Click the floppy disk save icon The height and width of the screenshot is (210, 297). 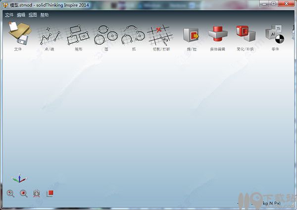(23, 40)
